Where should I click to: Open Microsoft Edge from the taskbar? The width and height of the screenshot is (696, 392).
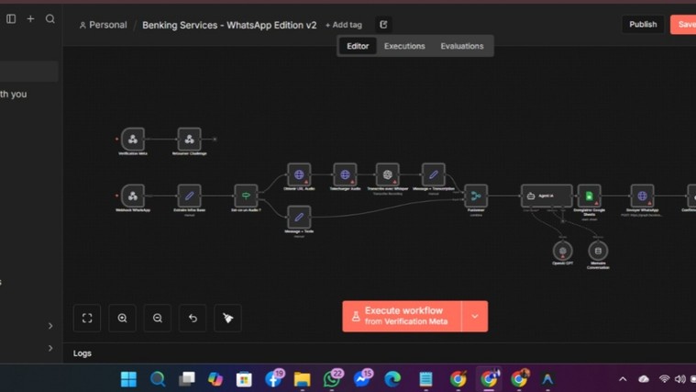click(x=392, y=379)
